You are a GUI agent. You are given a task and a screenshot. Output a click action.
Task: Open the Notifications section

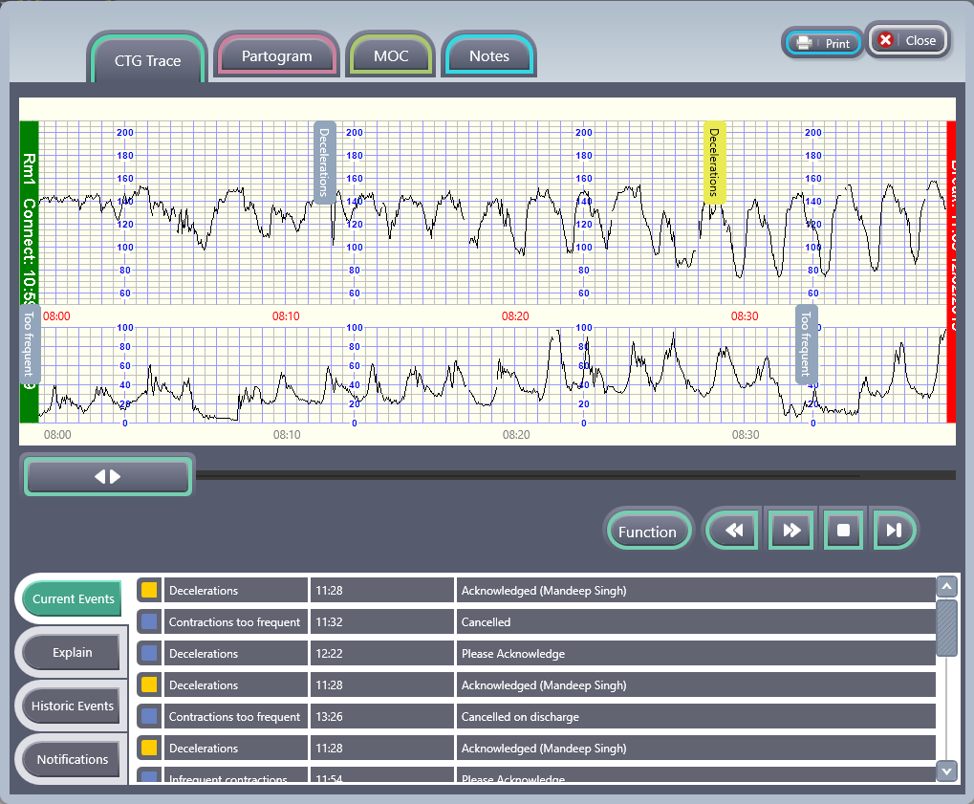coord(73,759)
